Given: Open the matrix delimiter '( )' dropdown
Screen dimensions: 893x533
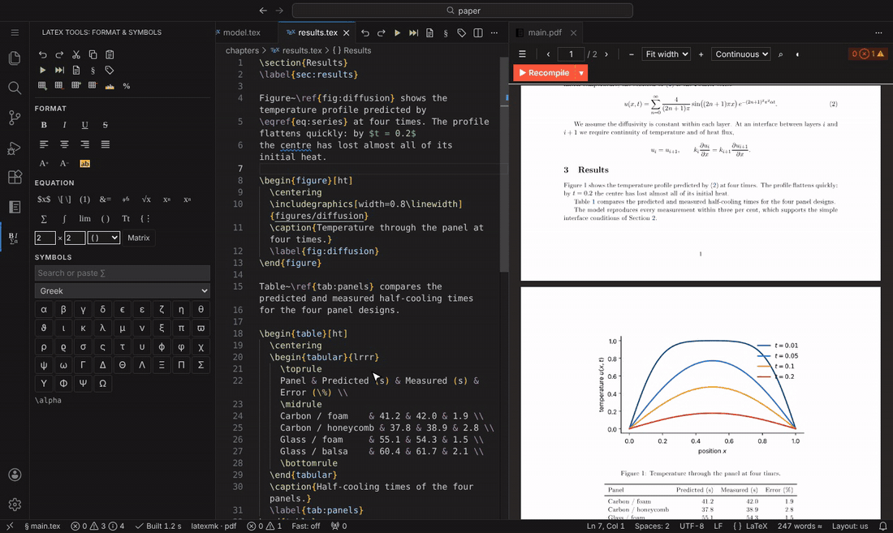Looking at the screenshot, I should click(104, 238).
